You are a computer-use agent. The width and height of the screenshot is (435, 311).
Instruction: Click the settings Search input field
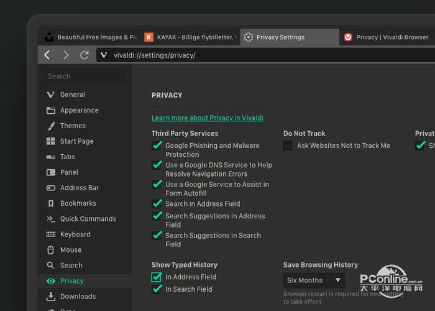click(x=86, y=77)
